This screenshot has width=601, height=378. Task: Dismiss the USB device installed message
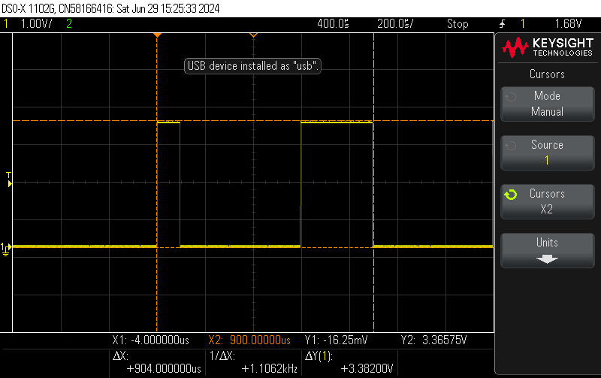pyautogui.click(x=252, y=66)
